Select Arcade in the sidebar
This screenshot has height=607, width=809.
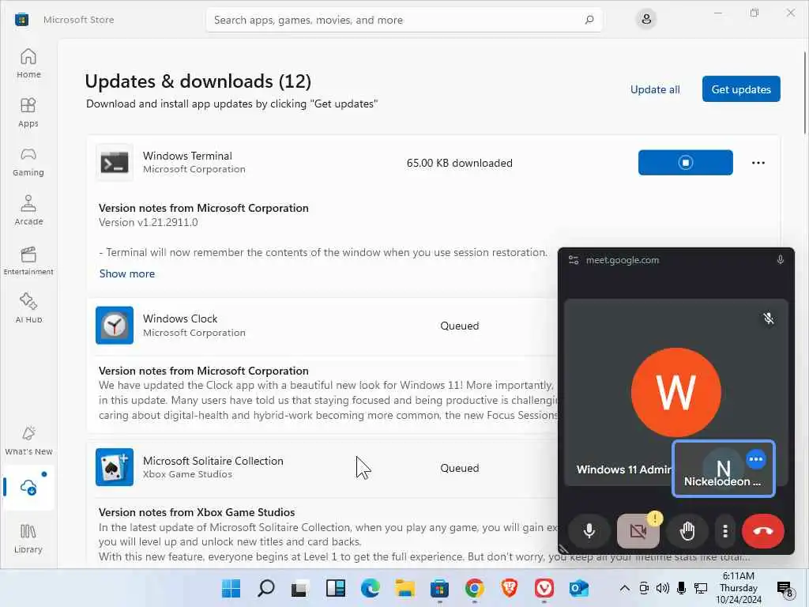coord(28,210)
